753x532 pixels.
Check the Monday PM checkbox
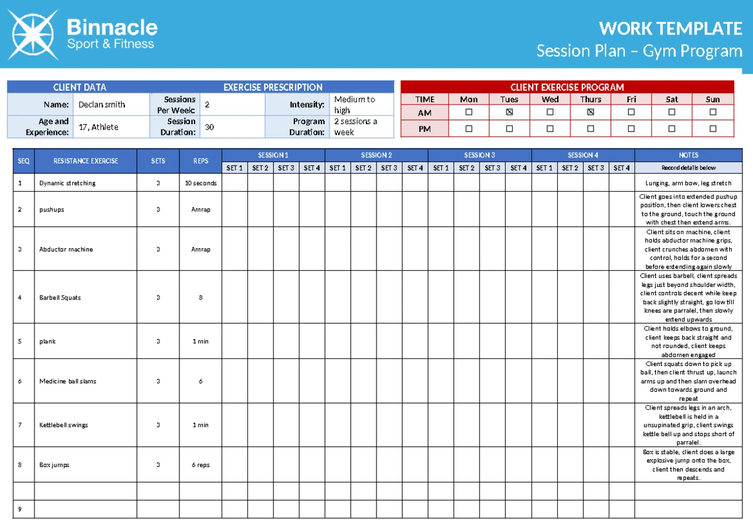[x=469, y=128]
